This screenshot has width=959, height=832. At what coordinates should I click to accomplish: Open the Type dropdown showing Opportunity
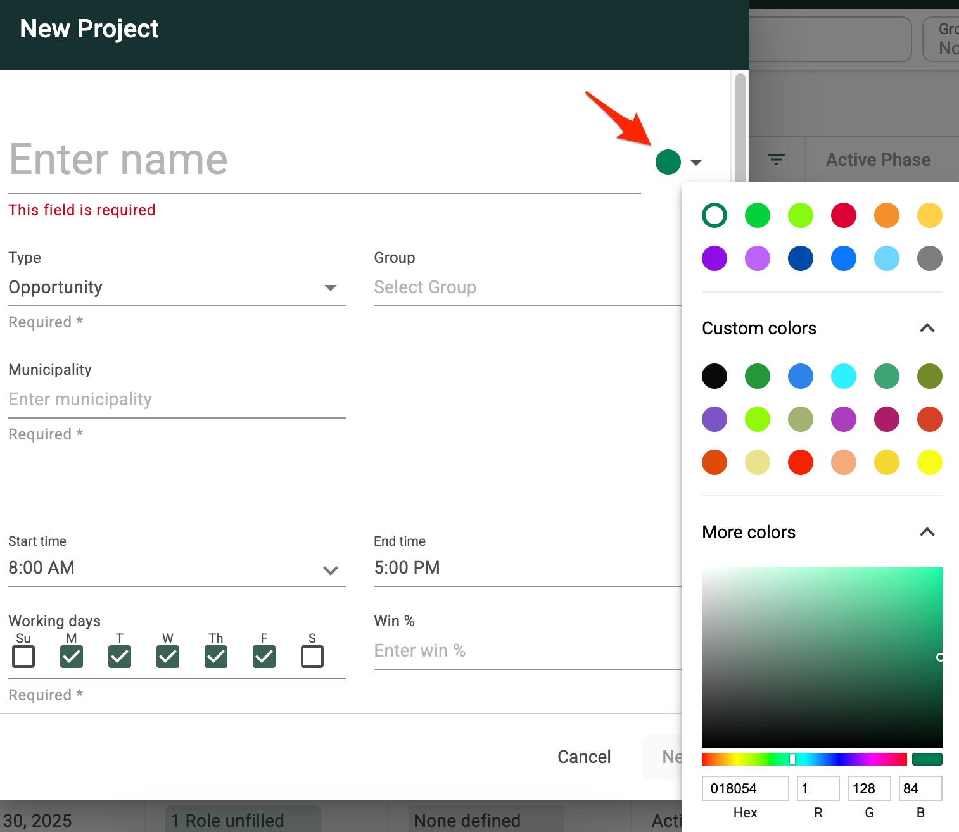pos(177,287)
